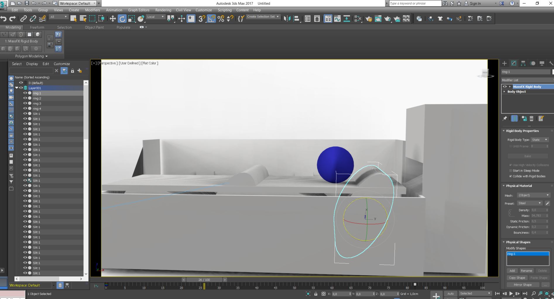Open the Rigid Body Type Static dropdown
Screen dimensions: 554x299
pyautogui.click(x=539, y=140)
